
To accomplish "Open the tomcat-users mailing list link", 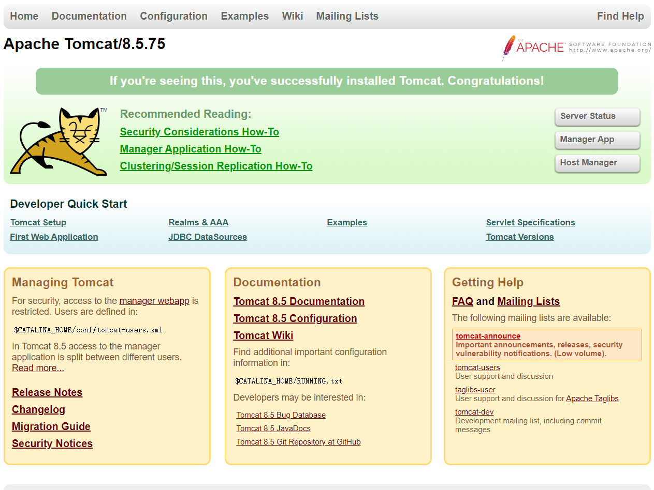I will point(477,367).
